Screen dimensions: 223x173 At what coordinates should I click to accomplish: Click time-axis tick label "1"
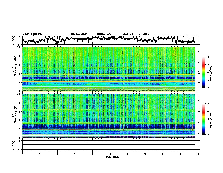point(40,154)
